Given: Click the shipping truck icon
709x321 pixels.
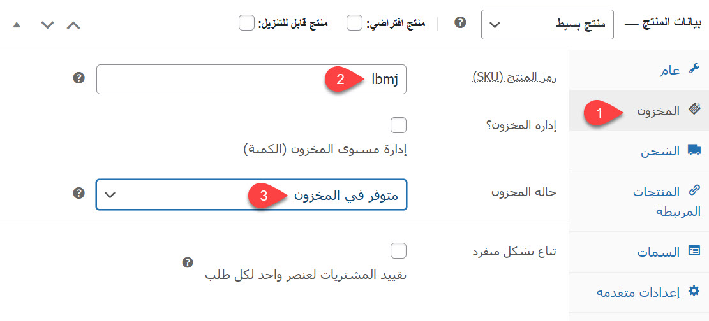Looking at the screenshot, I should click(694, 150).
